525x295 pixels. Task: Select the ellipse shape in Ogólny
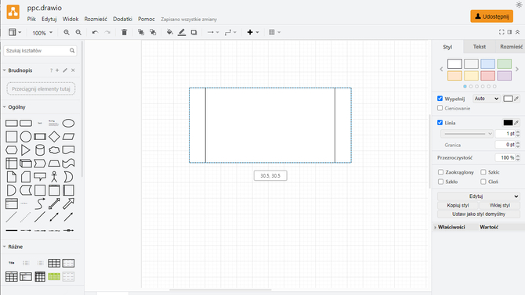point(68,124)
